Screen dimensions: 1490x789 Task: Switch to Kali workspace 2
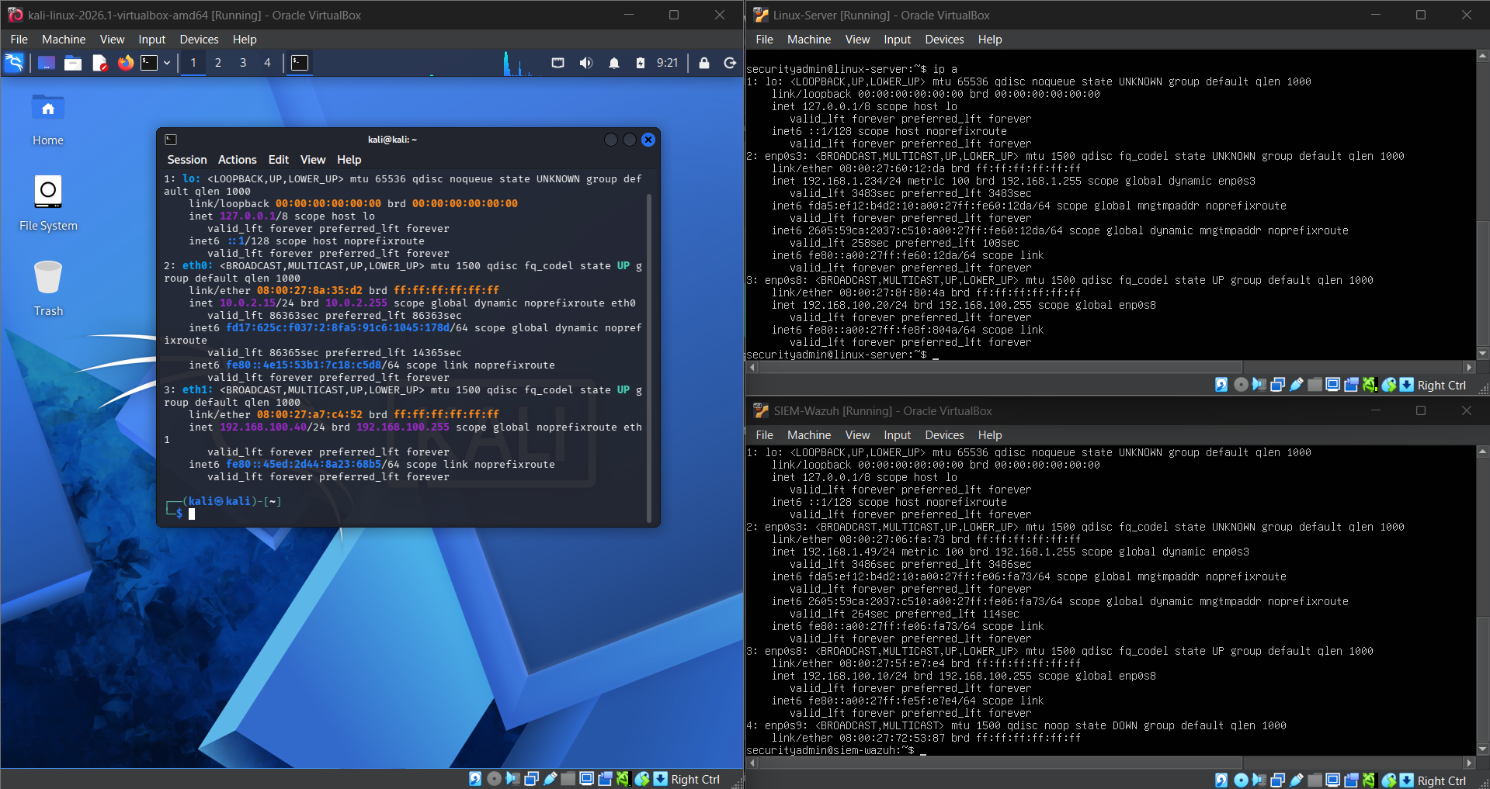pyautogui.click(x=218, y=63)
